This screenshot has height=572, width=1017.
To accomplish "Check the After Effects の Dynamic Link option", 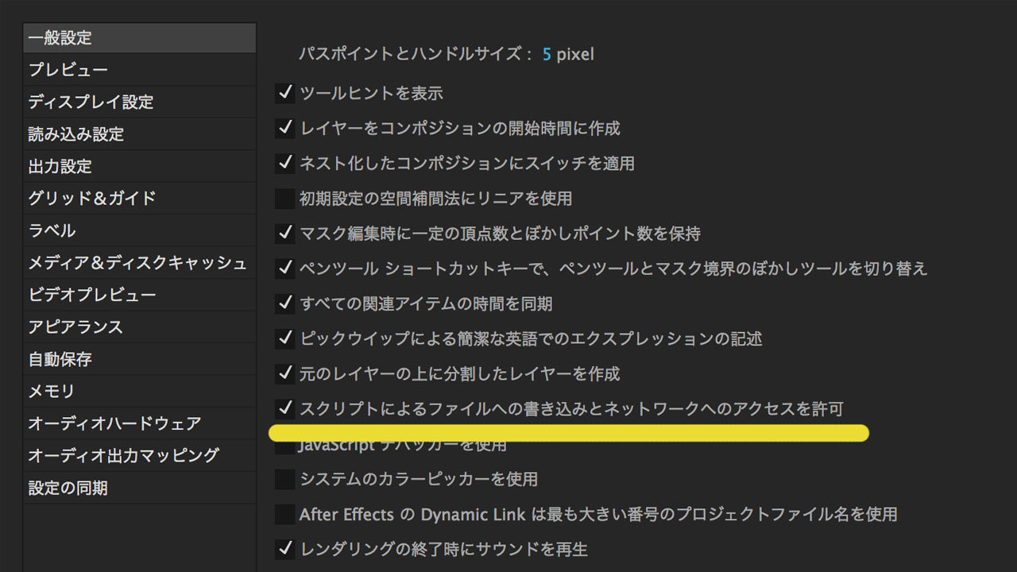I will 284,515.
